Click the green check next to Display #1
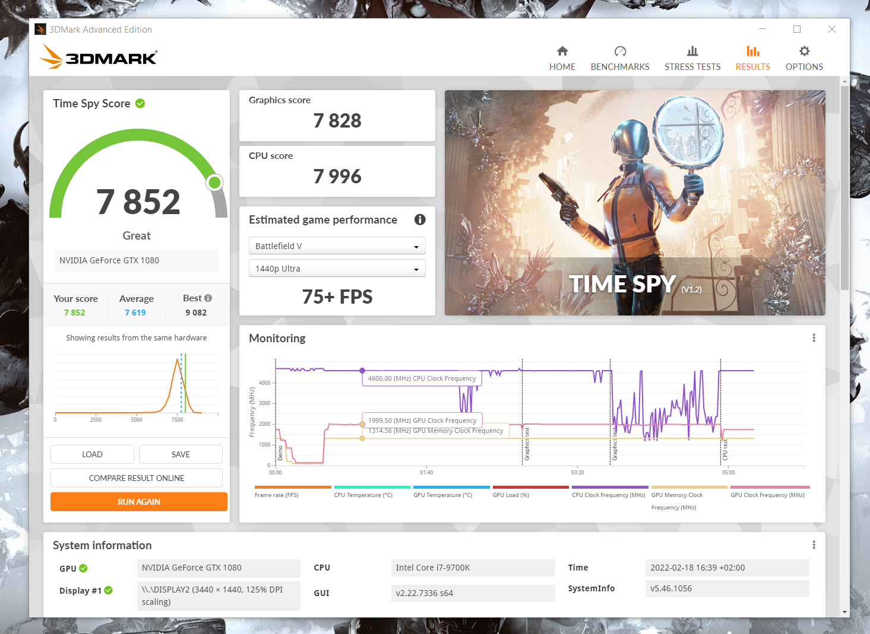The image size is (870, 634). coord(108,590)
